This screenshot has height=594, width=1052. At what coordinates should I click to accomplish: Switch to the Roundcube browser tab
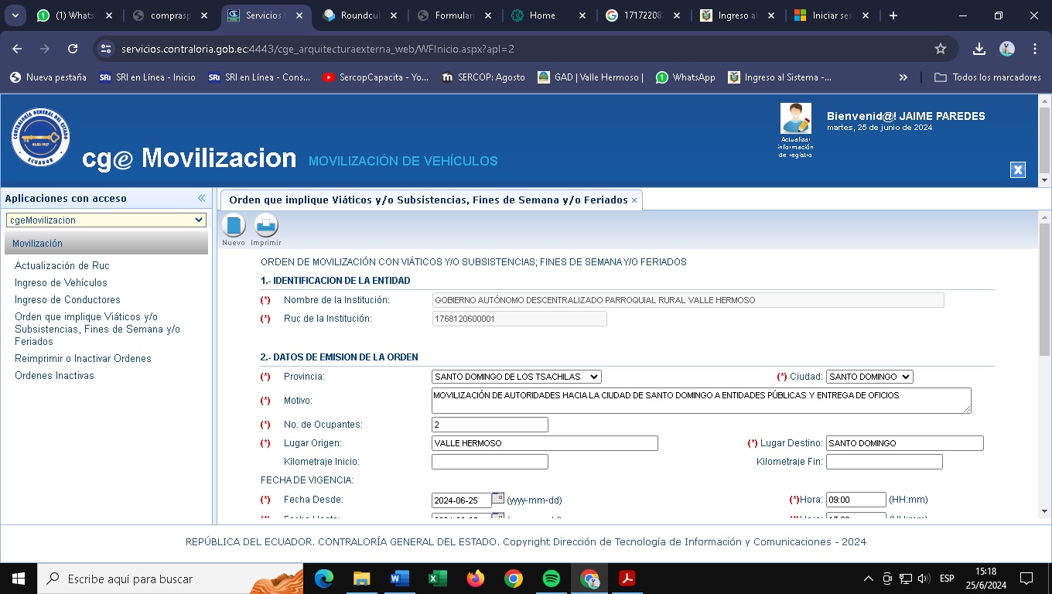[360, 15]
